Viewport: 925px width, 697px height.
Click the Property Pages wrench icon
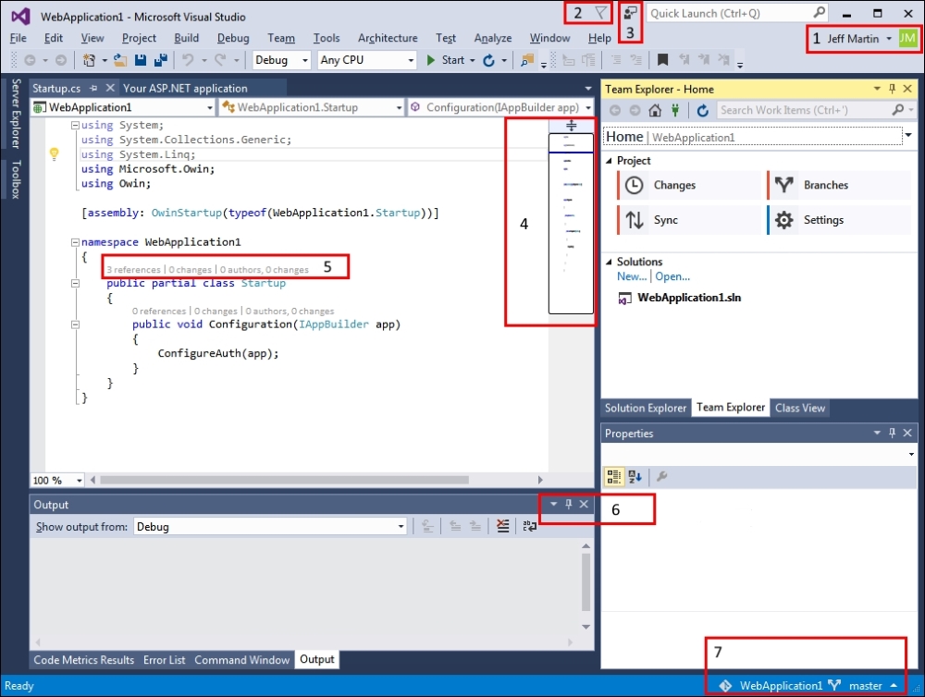point(661,477)
